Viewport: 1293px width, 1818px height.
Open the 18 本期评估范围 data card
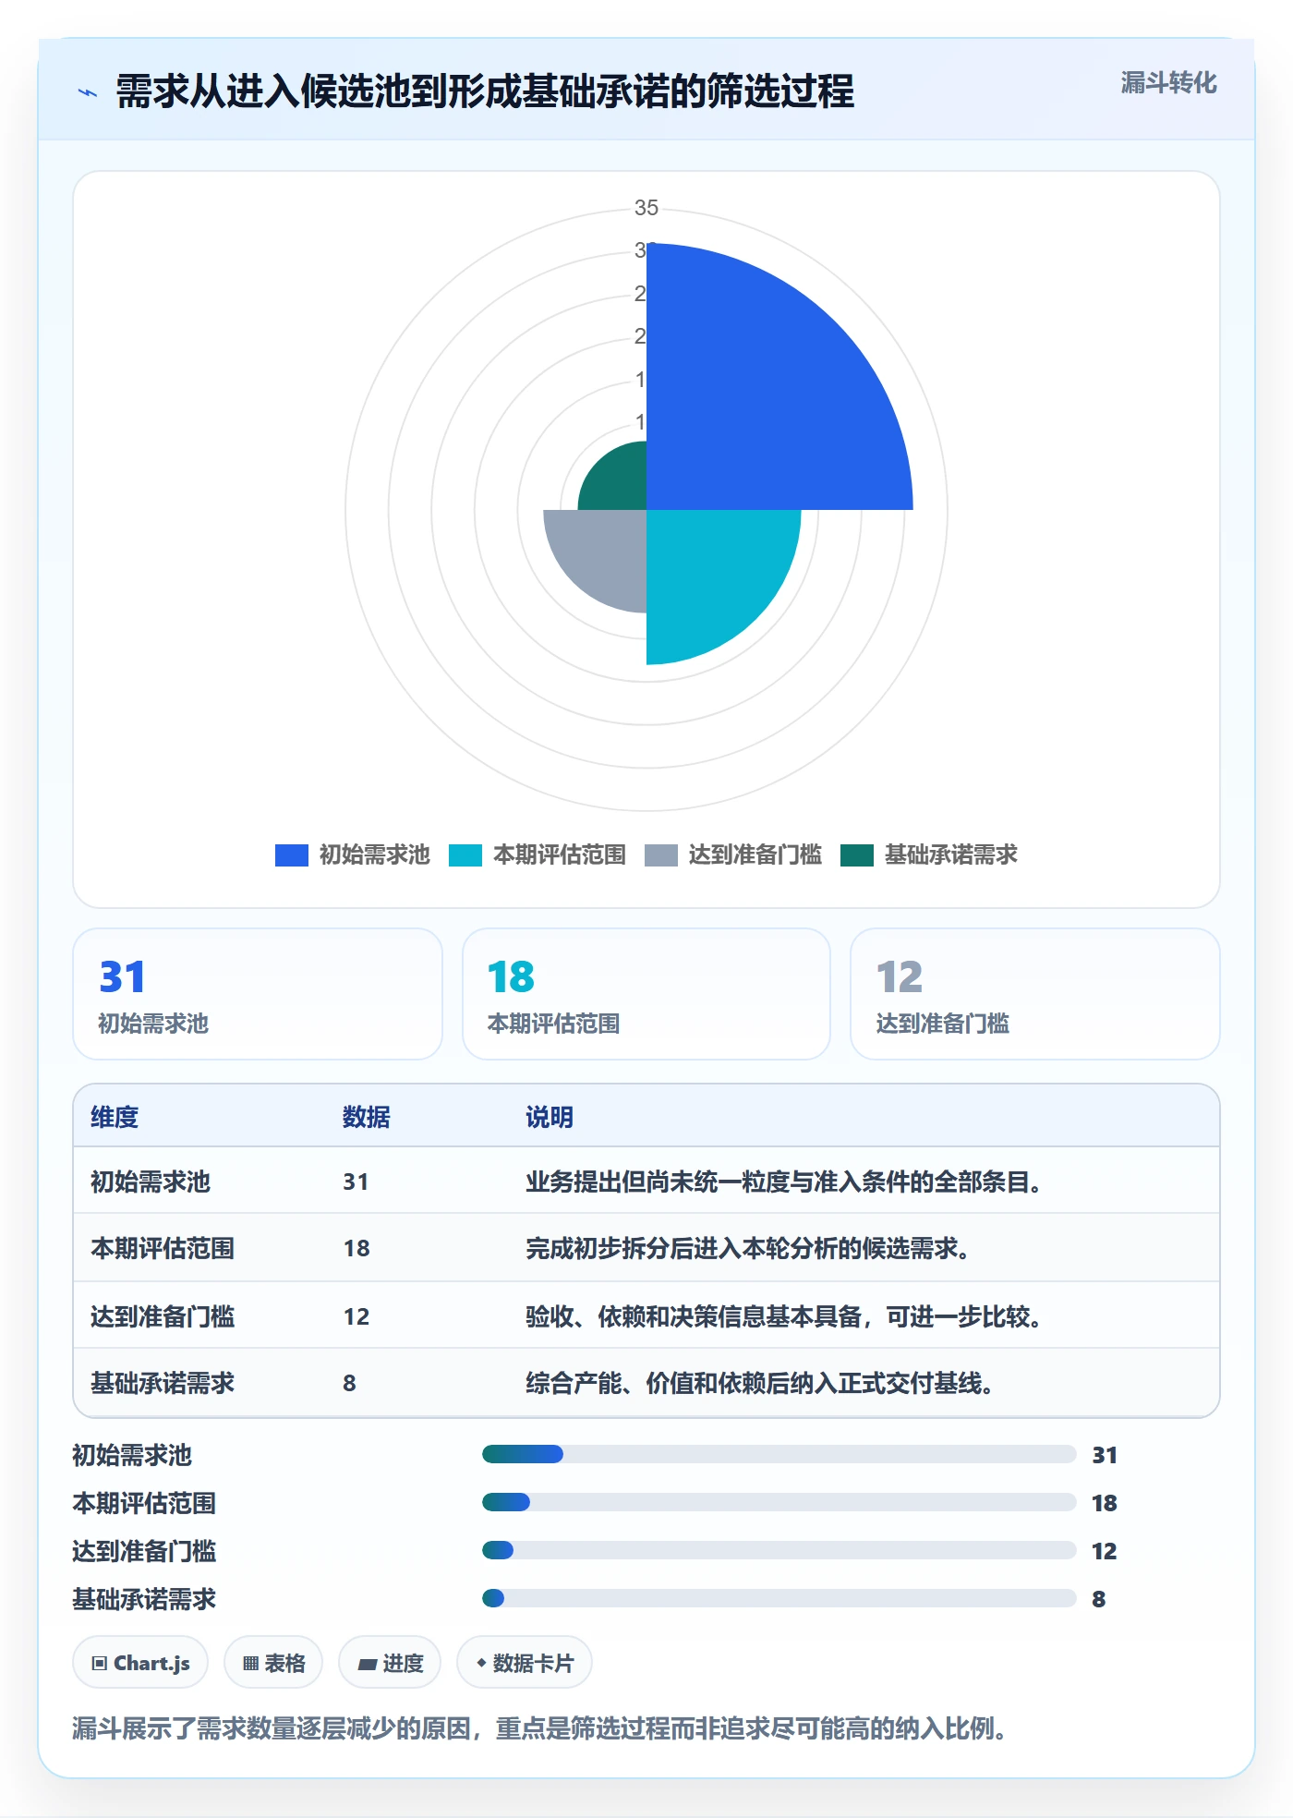pos(646,994)
